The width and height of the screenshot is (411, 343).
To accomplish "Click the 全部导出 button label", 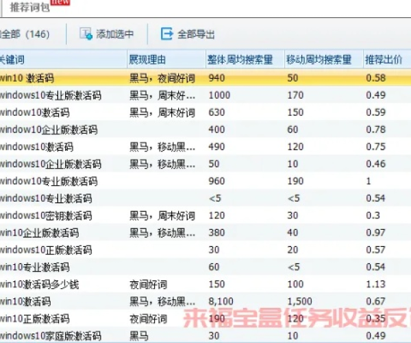I will pyautogui.click(x=196, y=34).
